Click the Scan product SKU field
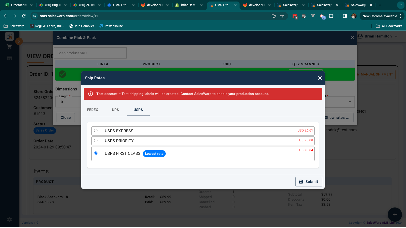 [90, 53]
